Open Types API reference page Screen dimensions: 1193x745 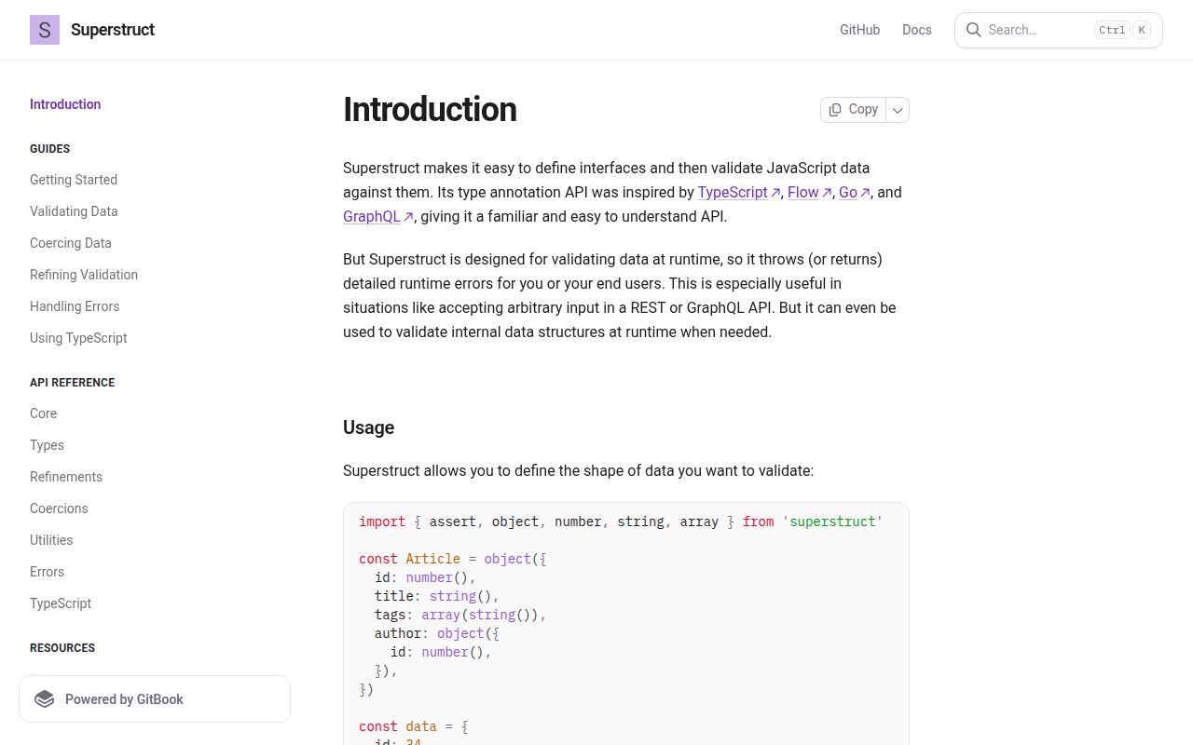(x=47, y=445)
